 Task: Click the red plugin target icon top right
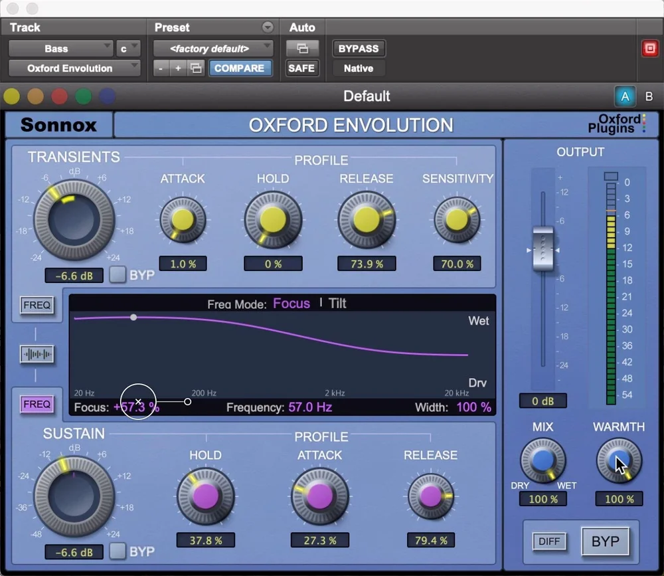649,48
